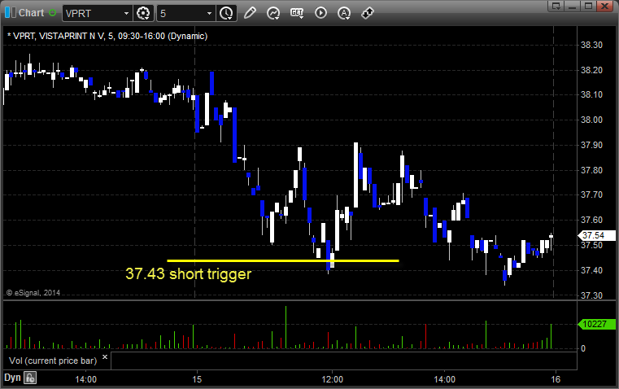Maximize the chart window

[x=588, y=6]
